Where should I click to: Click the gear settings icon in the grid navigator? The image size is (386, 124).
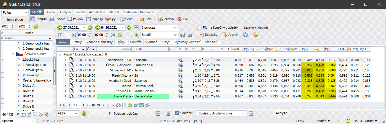[136, 105]
